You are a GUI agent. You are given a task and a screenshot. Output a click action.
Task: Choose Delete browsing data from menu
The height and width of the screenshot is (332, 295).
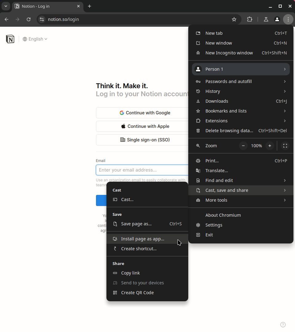pyautogui.click(x=229, y=131)
